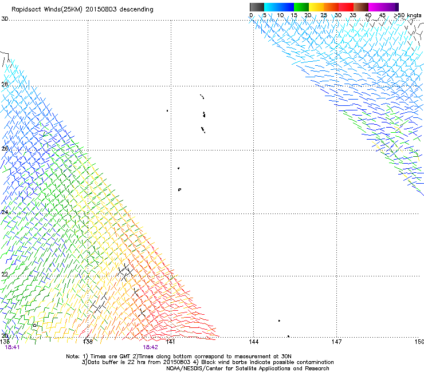Click the orange 25-30 knots legend color

coord(331,7)
